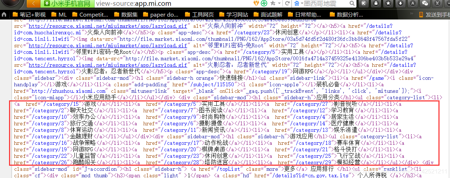
Task: Click the text http://zhushou.xiaomi.com
Action: point(68,91)
